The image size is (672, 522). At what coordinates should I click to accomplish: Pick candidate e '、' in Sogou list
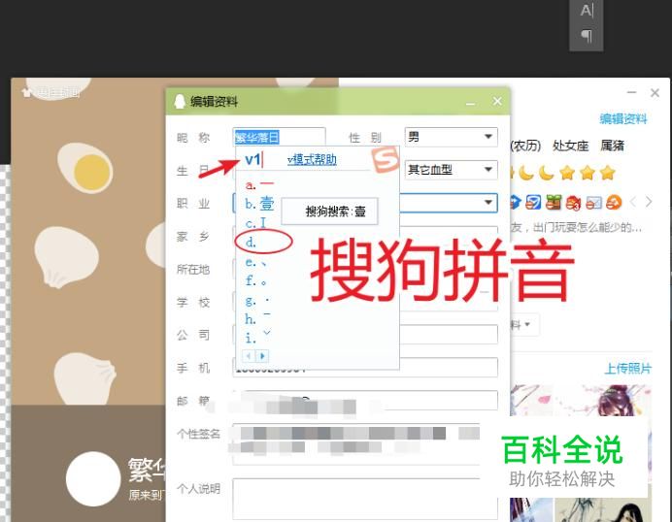click(255, 262)
